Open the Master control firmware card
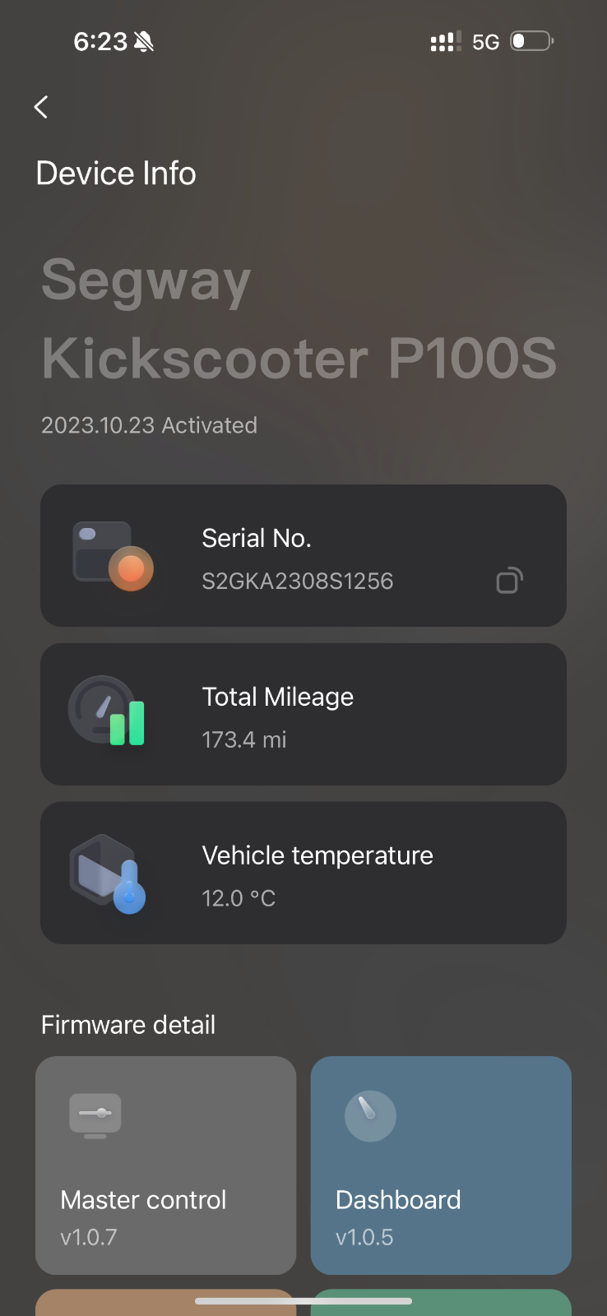607x1316 pixels. (165, 1165)
